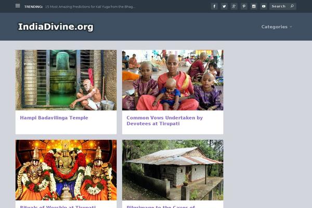The image size is (312, 208).
Task: Open the YouTube social icon
Action: [x=264, y=6]
